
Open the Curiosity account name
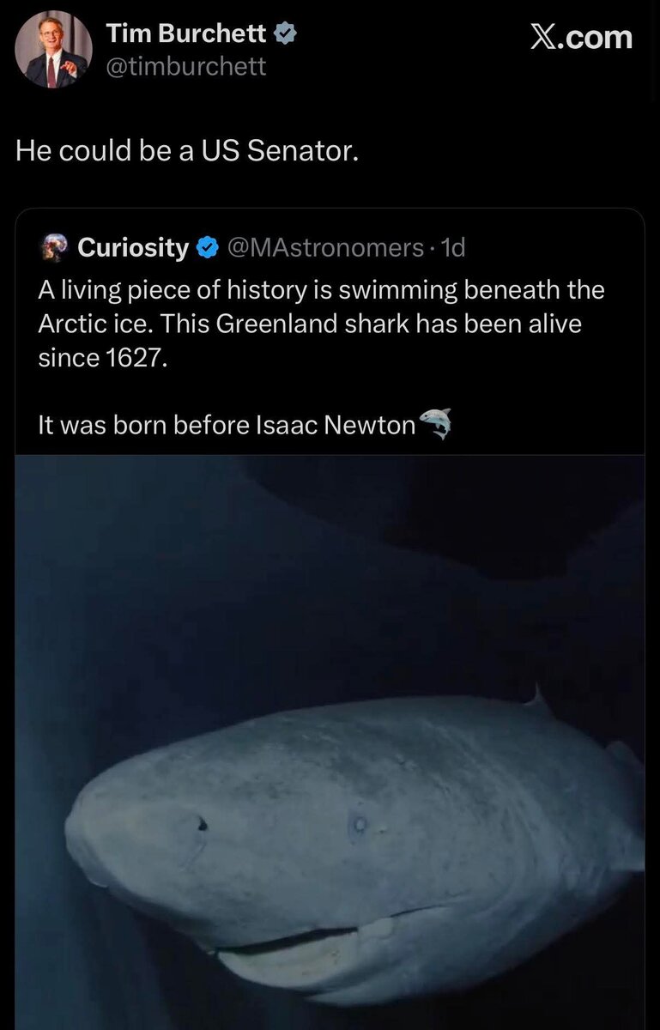click(x=133, y=248)
